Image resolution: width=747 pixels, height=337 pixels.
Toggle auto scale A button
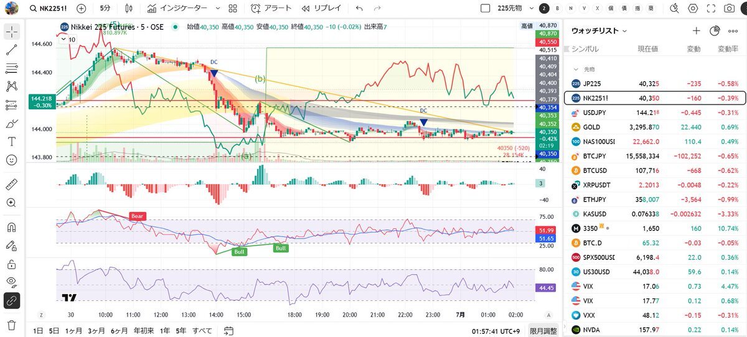click(x=548, y=315)
